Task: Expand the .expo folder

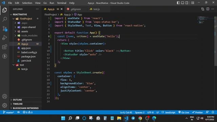Action: (24, 23)
